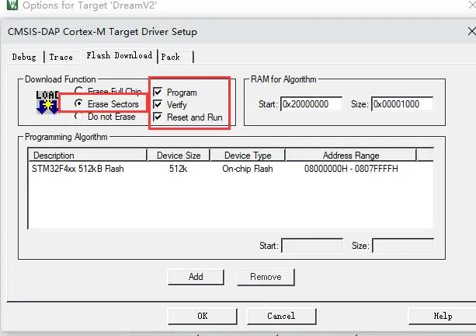Click the Cancel button
476x336 pixels.
coord(281,316)
